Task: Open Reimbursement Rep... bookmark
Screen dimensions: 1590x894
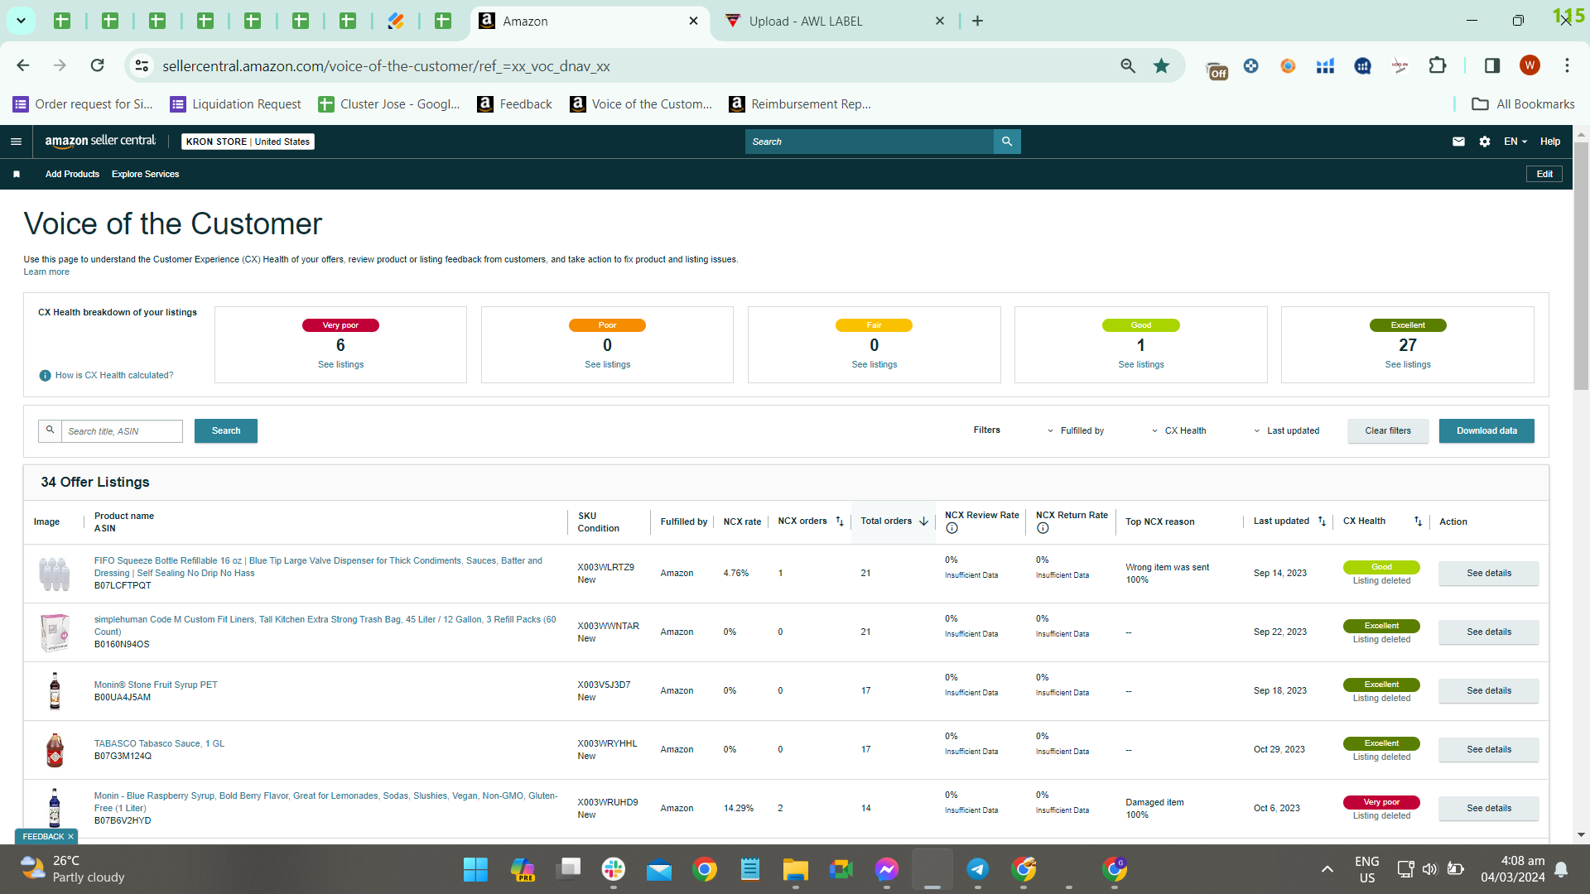Action: 800,103
